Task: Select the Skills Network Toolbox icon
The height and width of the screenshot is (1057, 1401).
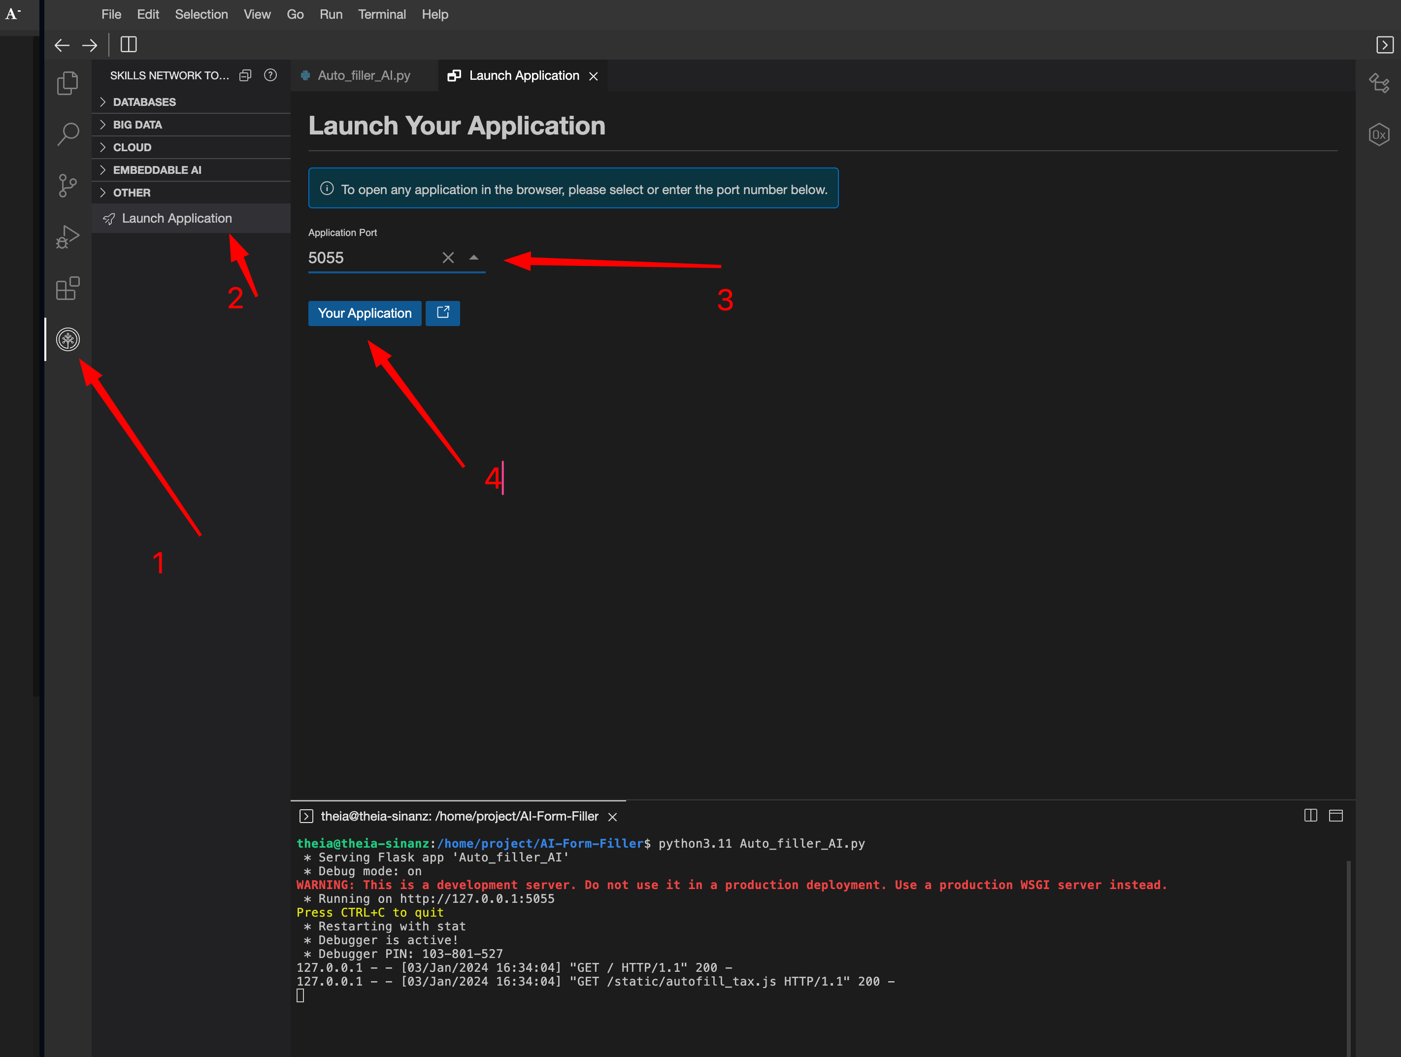Action: pos(67,339)
